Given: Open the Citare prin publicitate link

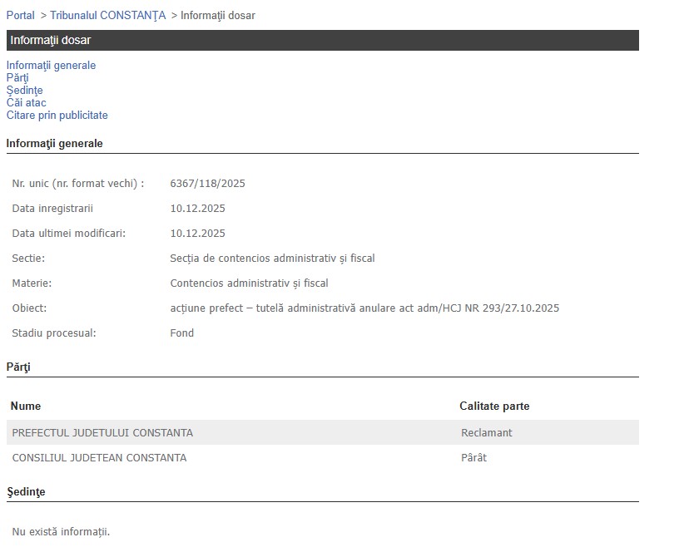Looking at the screenshot, I should [57, 115].
